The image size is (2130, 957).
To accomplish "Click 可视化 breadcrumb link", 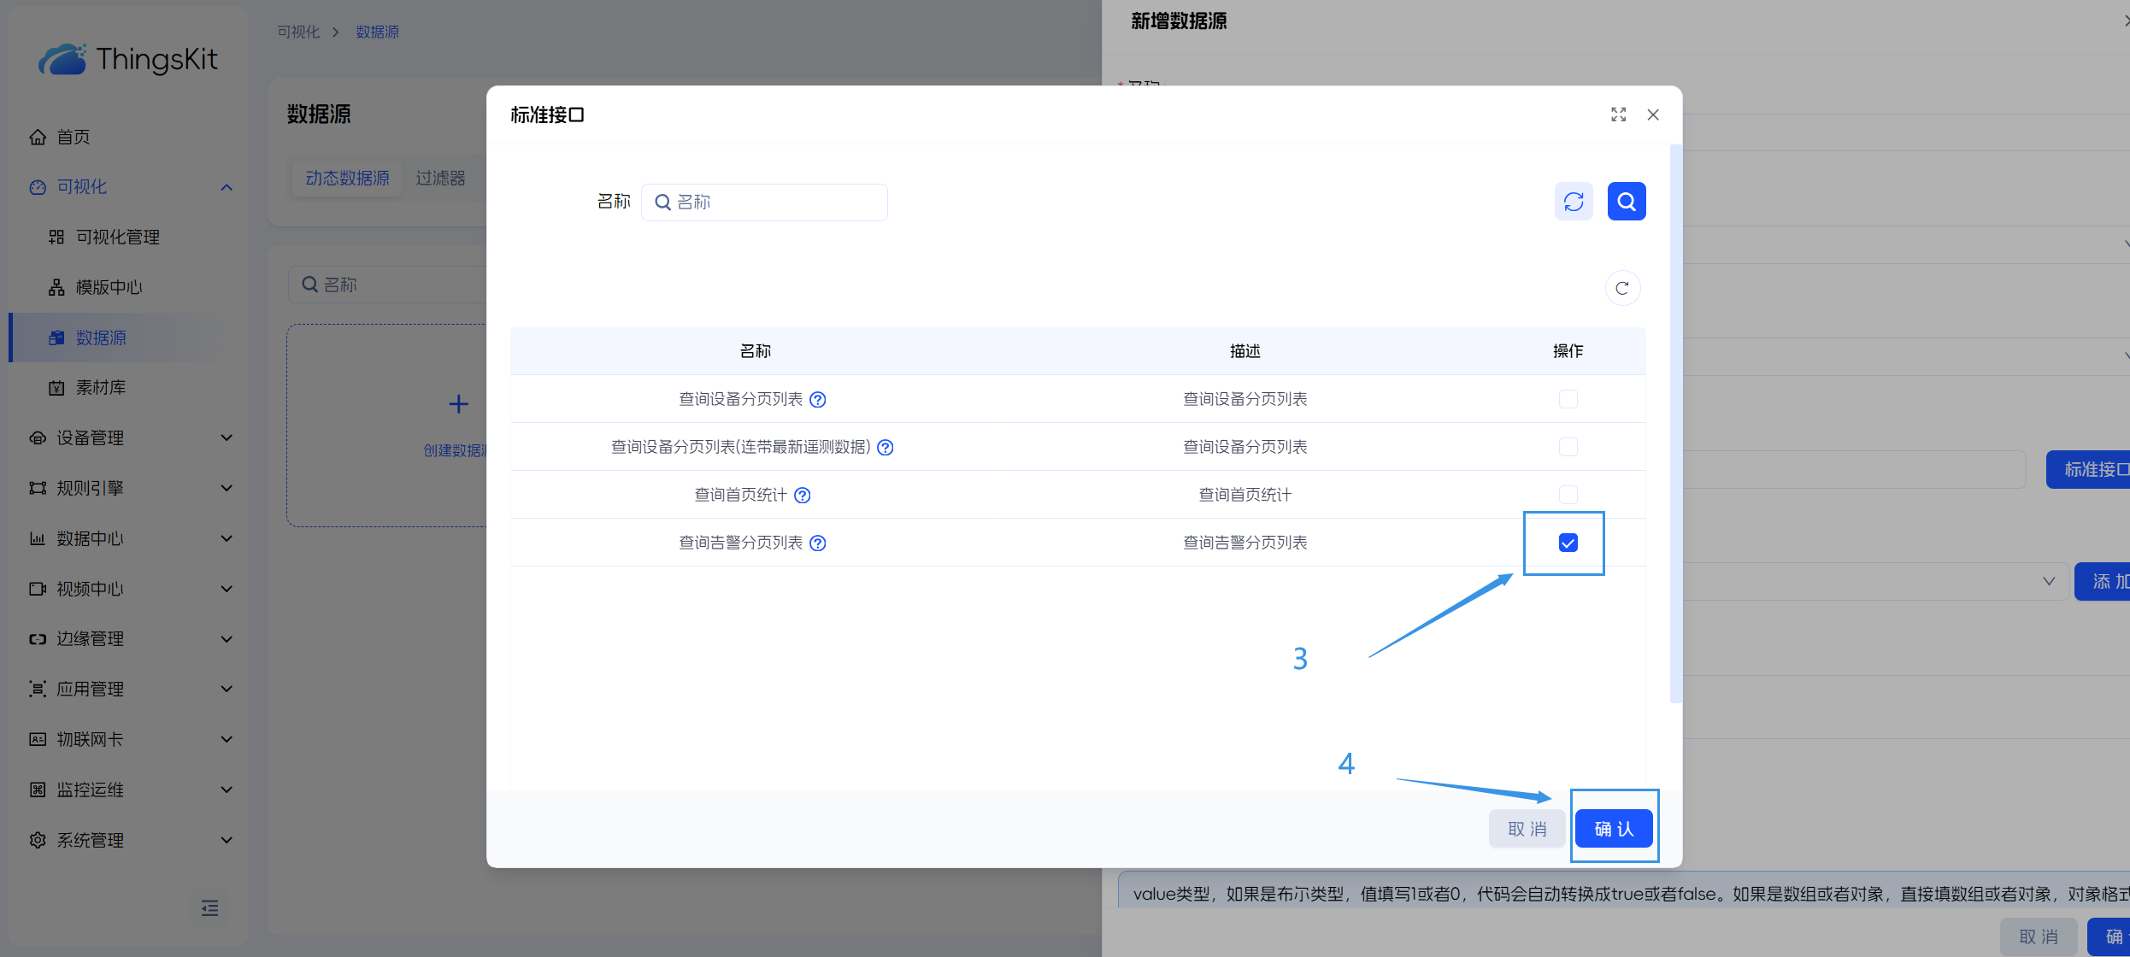I will click(x=298, y=32).
